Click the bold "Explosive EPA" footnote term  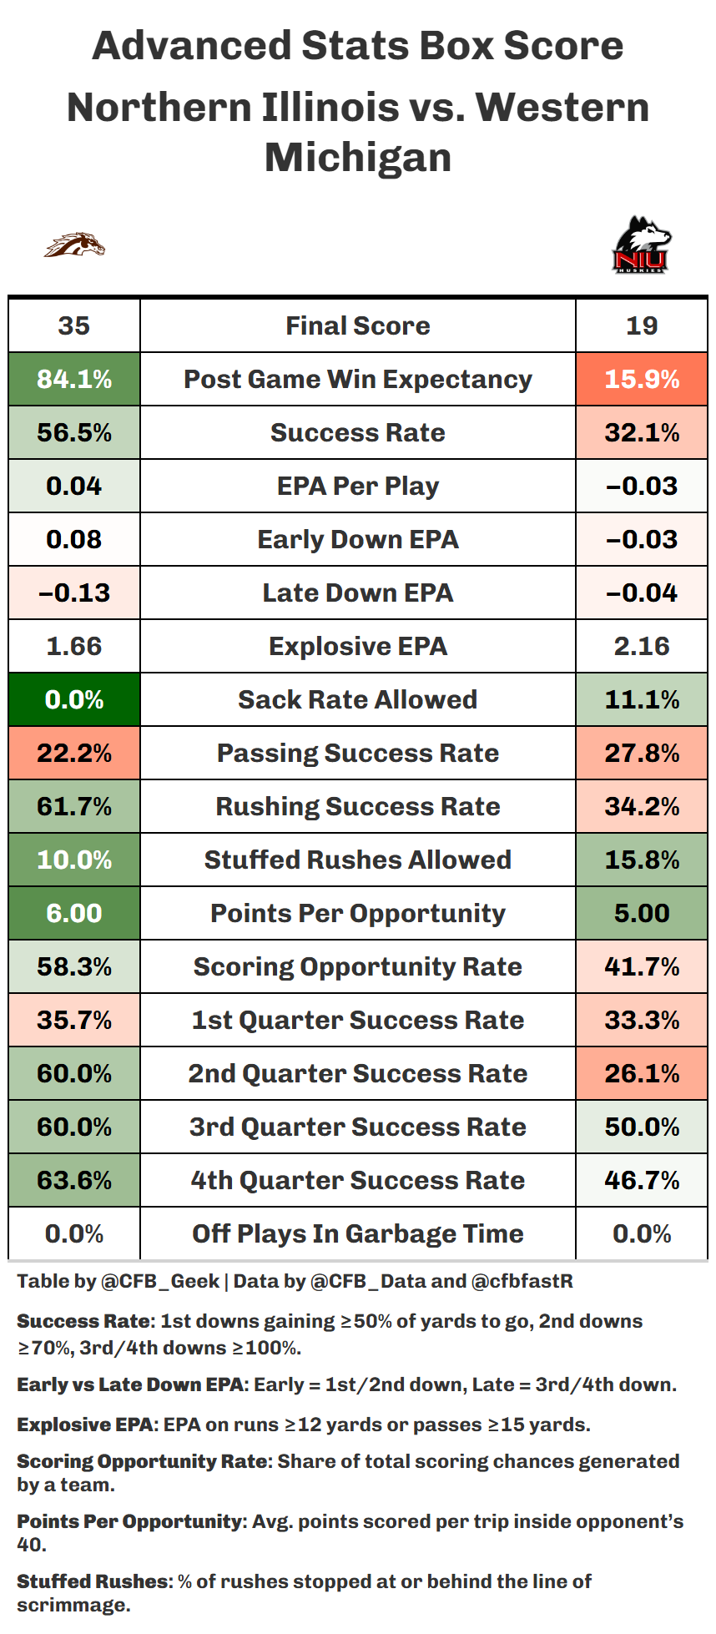pyautogui.click(x=86, y=1425)
